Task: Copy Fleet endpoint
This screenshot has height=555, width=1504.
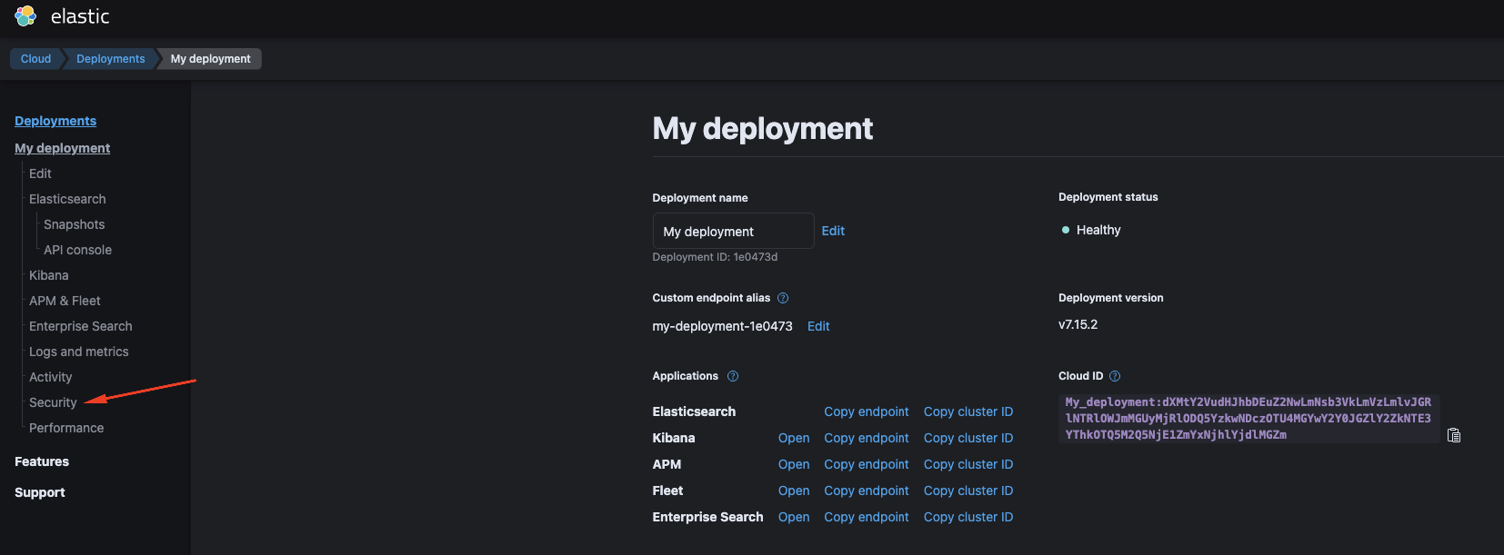Action: click(x=867, y=491)
